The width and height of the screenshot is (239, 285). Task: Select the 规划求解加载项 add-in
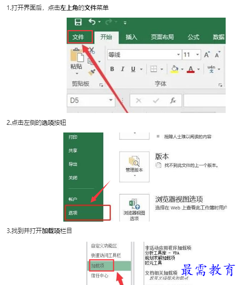[160, 258]
